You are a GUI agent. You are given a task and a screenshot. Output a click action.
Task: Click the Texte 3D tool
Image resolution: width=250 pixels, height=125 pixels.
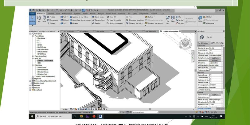[111, 17]
